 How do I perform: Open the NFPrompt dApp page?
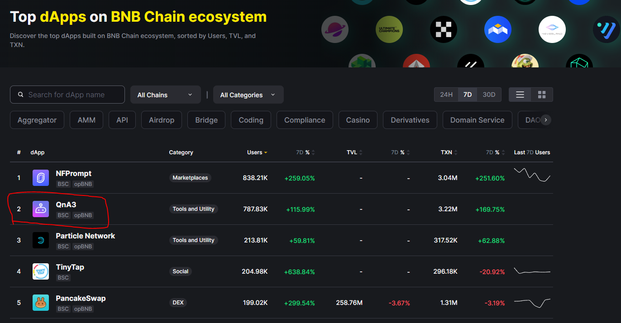click(74, 173)
